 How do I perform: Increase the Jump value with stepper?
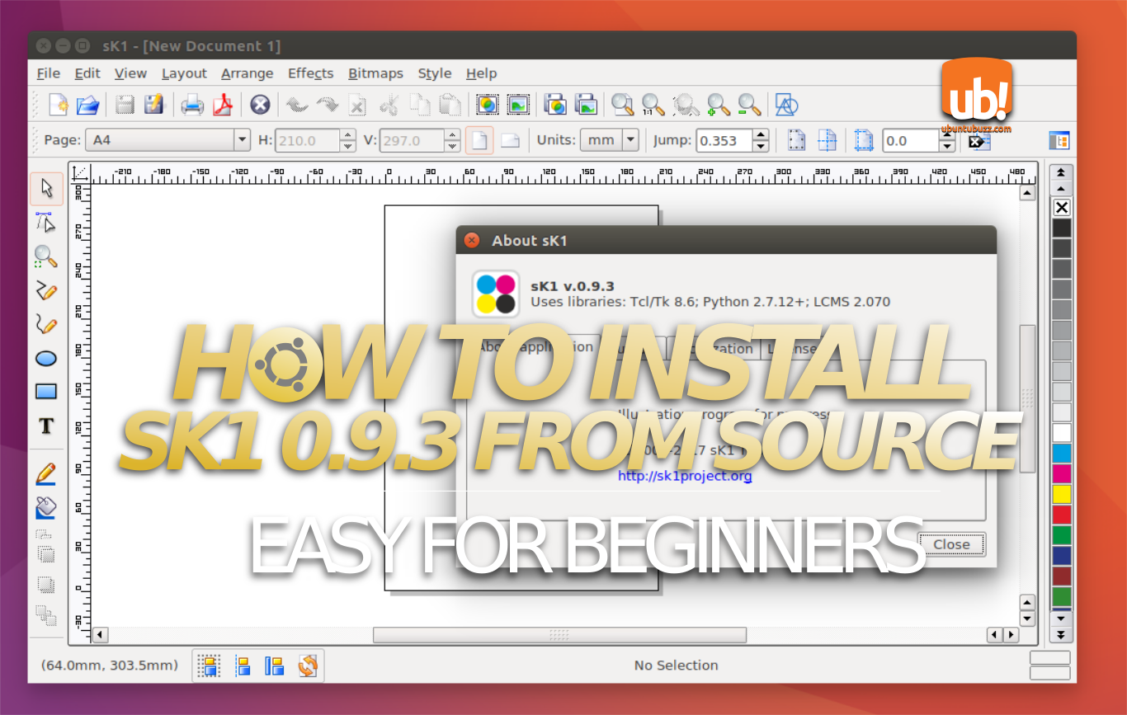pos(761,135)
